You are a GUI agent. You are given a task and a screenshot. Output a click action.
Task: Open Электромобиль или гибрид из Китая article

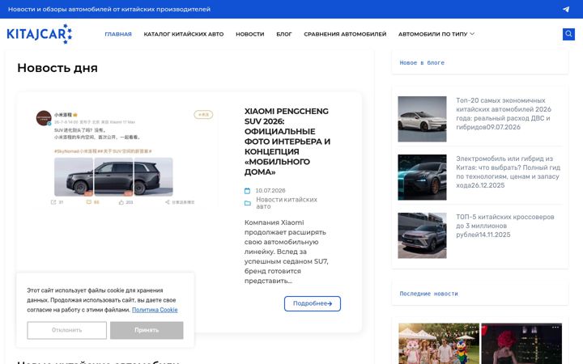[x=508, y=172]
